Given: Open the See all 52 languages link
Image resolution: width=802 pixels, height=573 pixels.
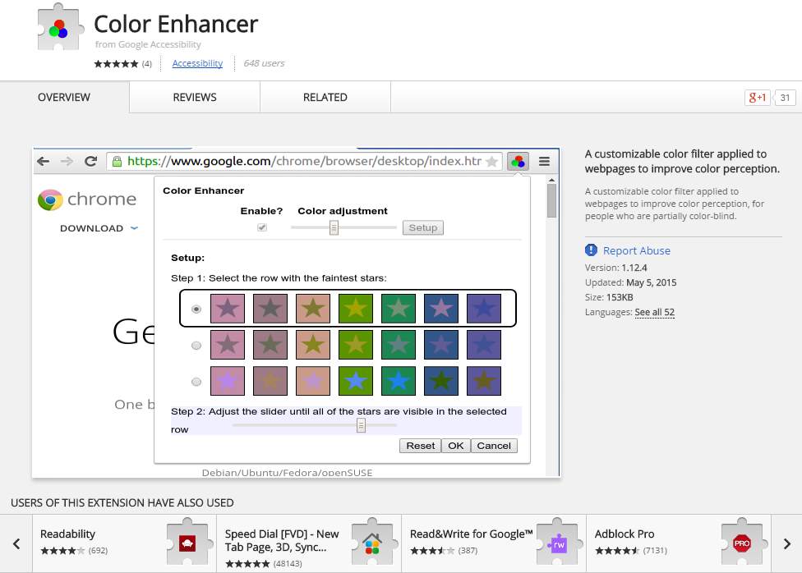Looking at the screenshot, I should 655,312.
